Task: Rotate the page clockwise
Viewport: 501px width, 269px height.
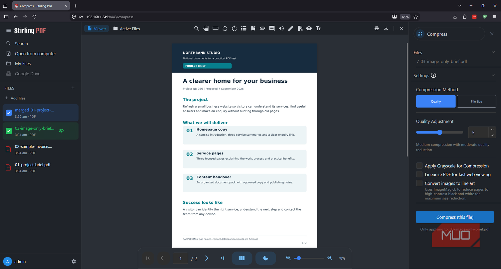Action: coord(234,28)
